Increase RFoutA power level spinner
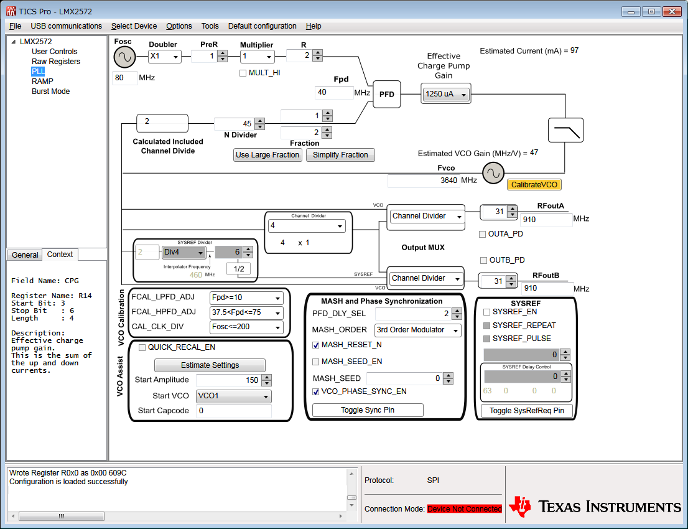This screenshot has width=688, height=529. pos(512,209)
